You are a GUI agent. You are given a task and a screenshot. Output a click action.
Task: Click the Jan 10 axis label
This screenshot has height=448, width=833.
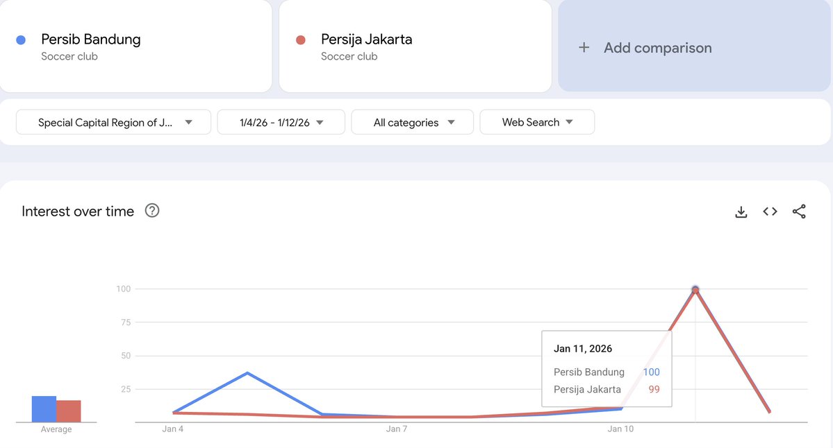click(x=620, y=429)
